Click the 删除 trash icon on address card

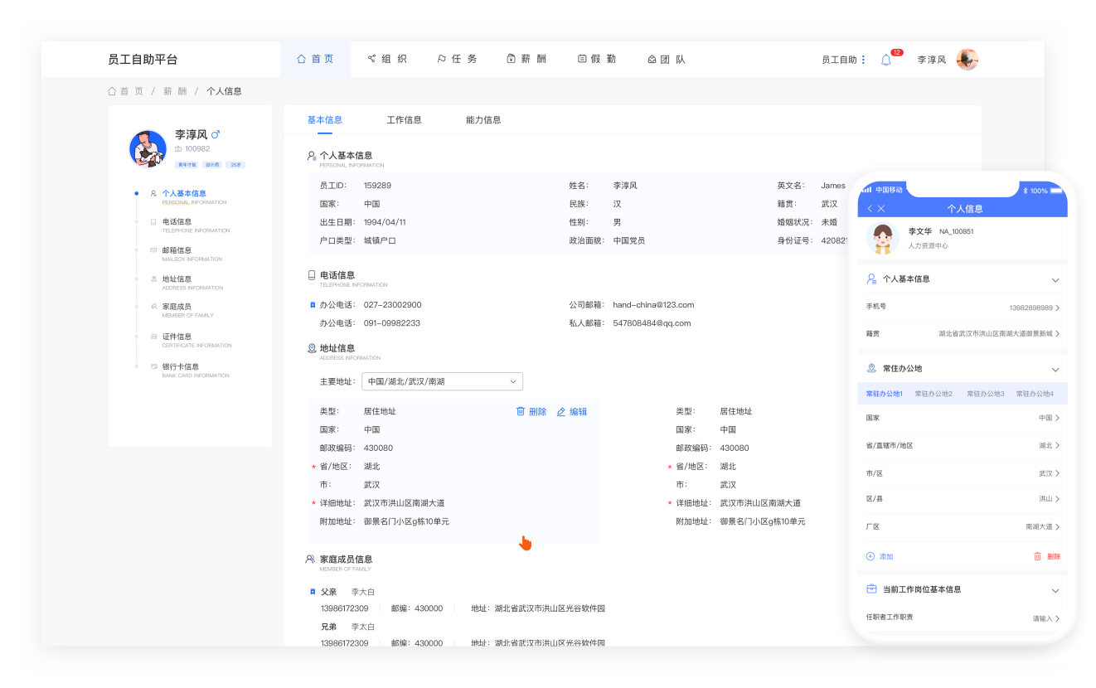tap(521, 411)
